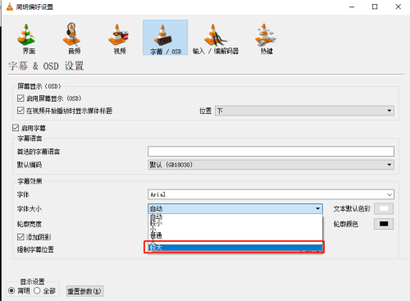Choose 普通 in the font size list
The height and width of the screenshot is (301, 410).
pos(235,235)
